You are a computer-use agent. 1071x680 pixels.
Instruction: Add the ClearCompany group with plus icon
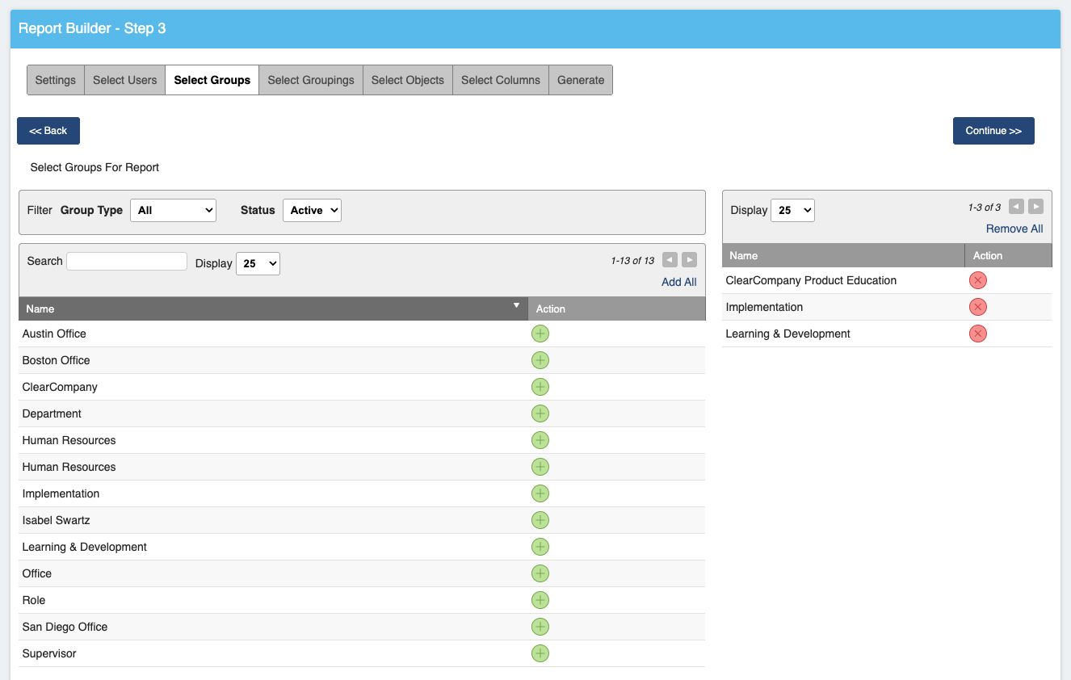click(x=540, y=387)
